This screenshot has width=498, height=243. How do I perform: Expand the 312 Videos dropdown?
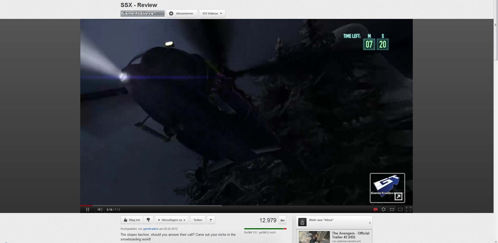(x=212, y=13)
